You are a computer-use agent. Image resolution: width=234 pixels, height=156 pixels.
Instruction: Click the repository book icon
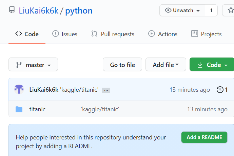[12, 10]
